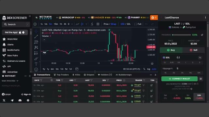Switch chart to Price mode

(x=106, y=24)
